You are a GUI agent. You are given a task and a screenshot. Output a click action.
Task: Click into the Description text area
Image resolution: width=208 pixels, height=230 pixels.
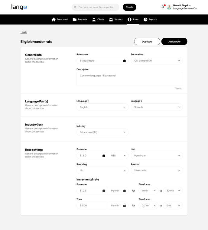click(129, 79)
